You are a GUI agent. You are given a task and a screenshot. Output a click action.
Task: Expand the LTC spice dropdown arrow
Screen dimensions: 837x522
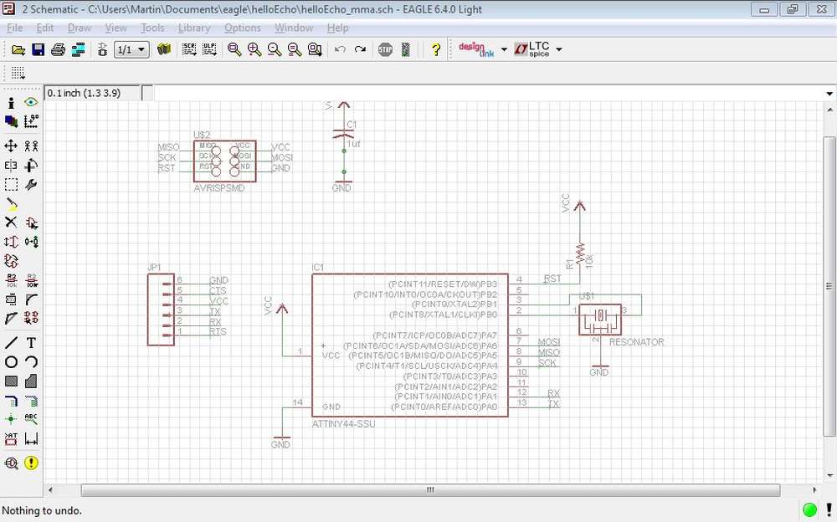559,49
